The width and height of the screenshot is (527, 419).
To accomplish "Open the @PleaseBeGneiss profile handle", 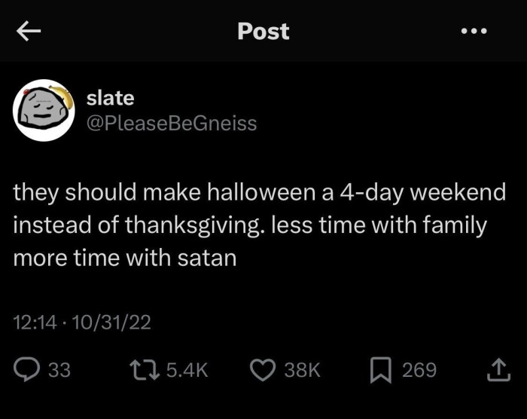I will pos(172,123).
